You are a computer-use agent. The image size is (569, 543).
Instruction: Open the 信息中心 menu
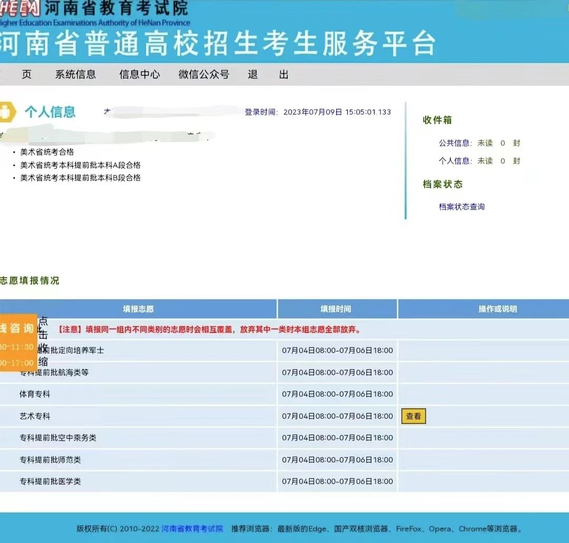click(139, 74)
